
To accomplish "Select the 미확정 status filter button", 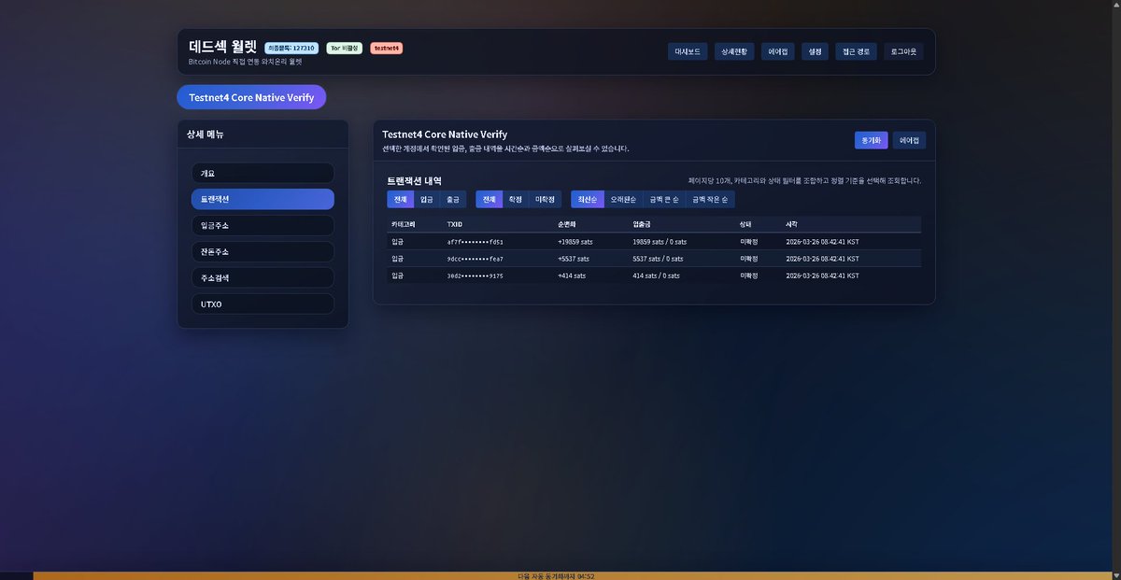I will tap(545, 200).
